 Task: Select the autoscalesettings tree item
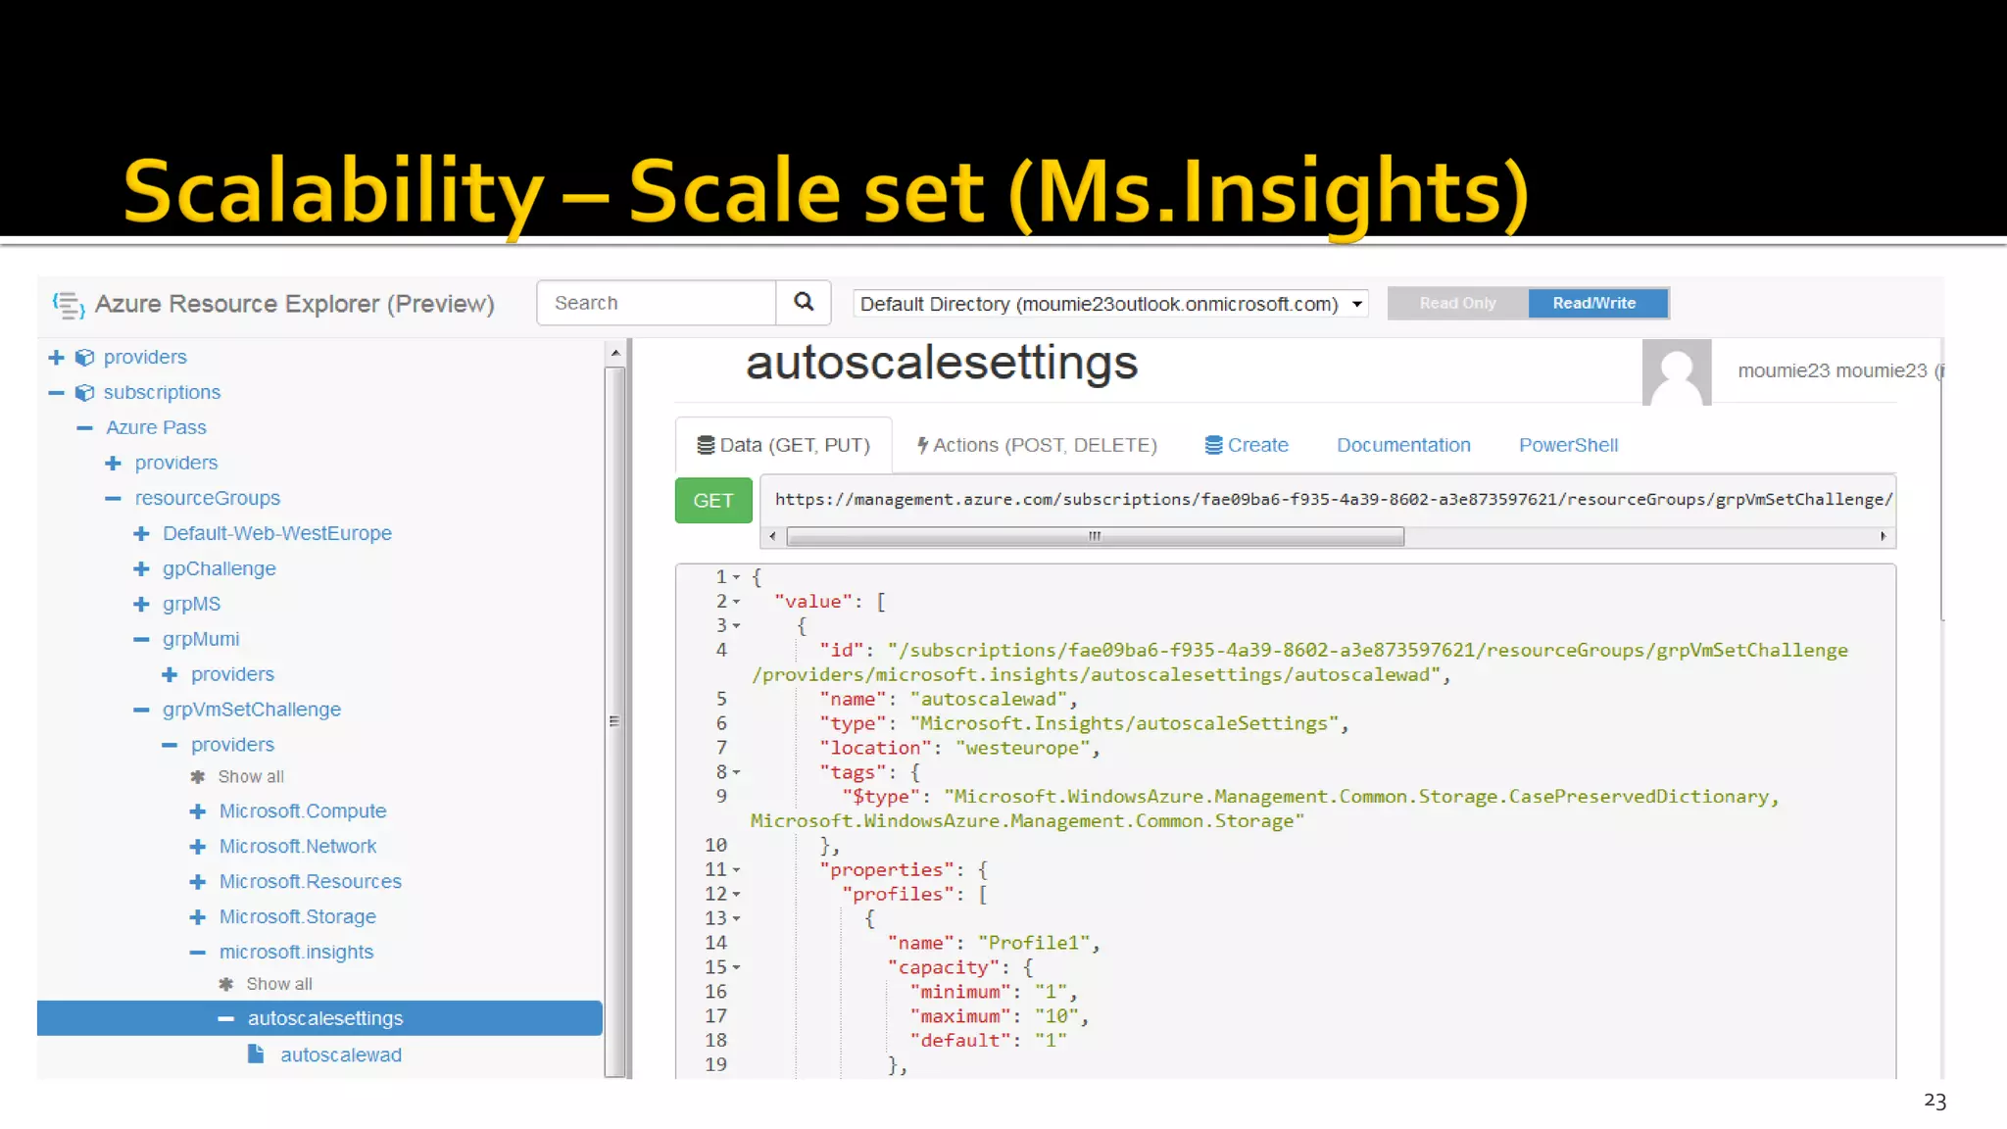(x=319, y=1019)
